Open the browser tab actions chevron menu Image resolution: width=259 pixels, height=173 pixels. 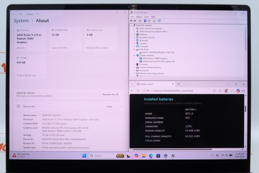(x=132, y=84)
